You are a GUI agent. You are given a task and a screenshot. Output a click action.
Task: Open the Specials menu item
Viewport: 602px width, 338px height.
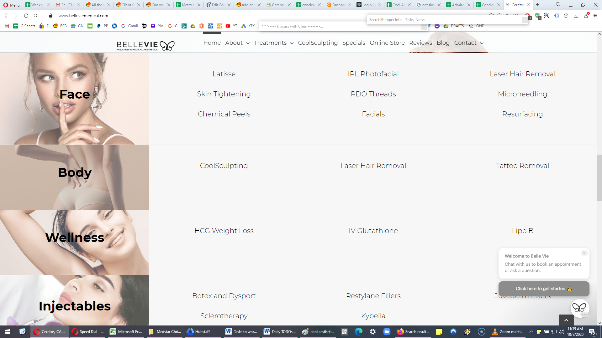pyautogui.click(x=354, y=43)
